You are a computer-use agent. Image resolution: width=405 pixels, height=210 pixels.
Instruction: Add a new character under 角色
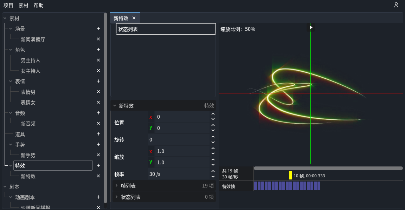(x=98, y=50)
